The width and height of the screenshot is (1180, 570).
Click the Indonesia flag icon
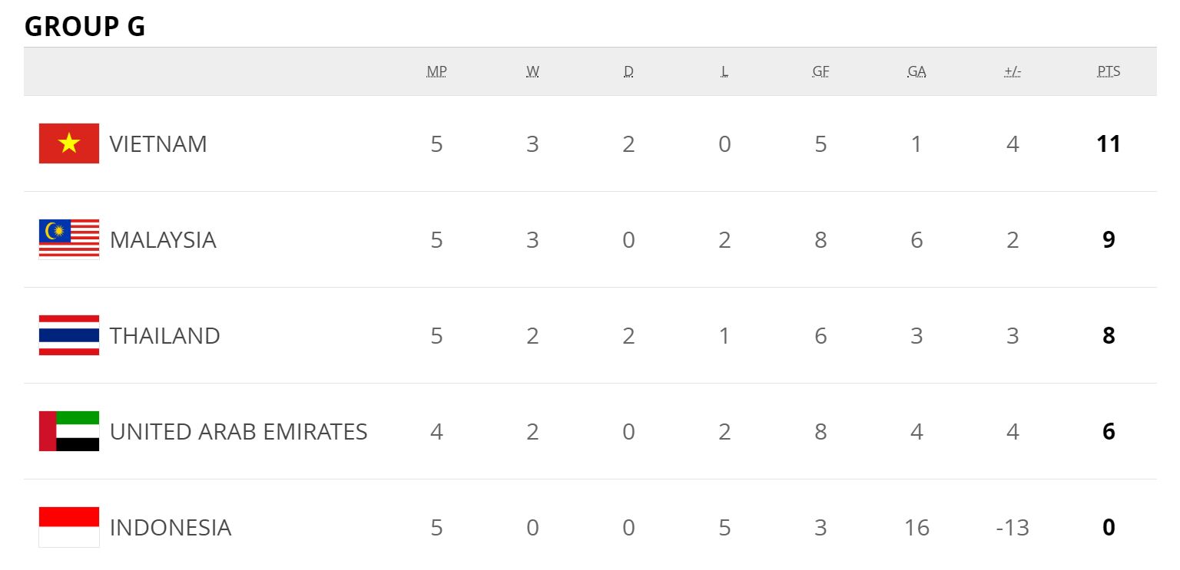69,527
